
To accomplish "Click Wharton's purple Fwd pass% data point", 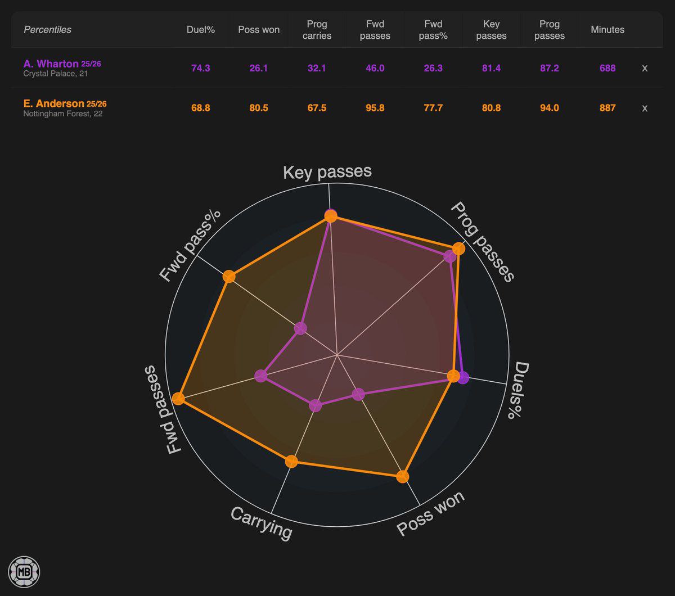I will click(x=300, y=328).
